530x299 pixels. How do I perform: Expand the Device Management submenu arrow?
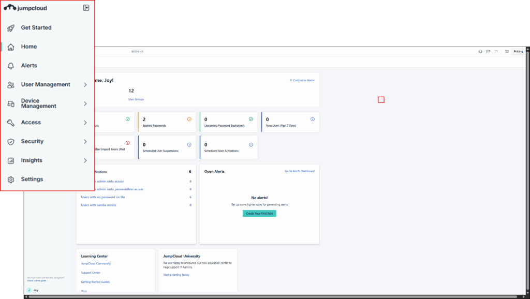click(85, 103)
